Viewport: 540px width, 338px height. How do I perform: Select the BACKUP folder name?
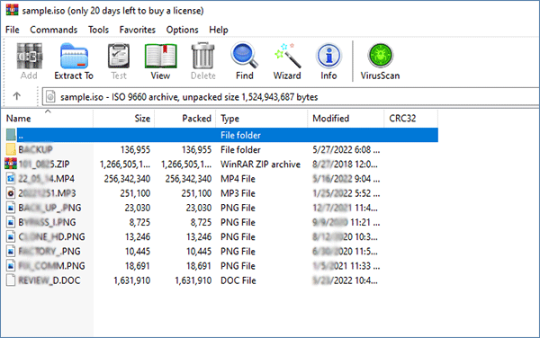[x=35, y=149]
